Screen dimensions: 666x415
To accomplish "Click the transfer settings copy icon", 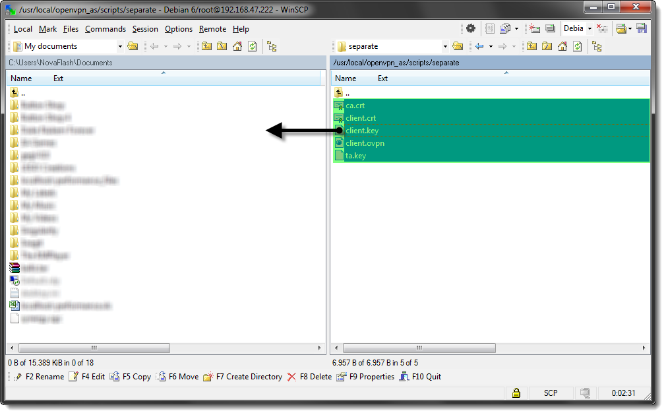I will (x=505, y=28).
